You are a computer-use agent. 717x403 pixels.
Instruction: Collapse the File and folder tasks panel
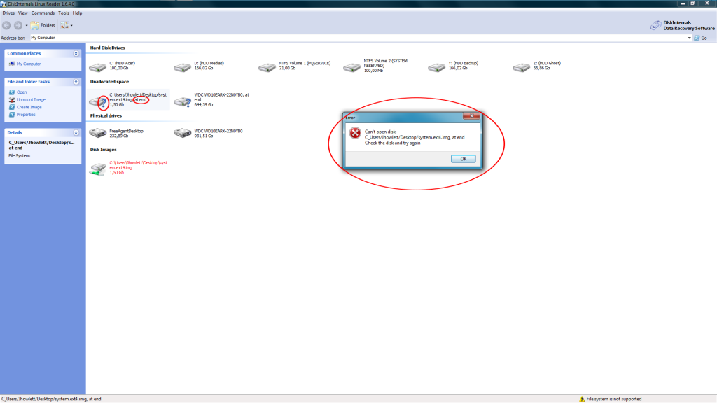tap(76, 82)
